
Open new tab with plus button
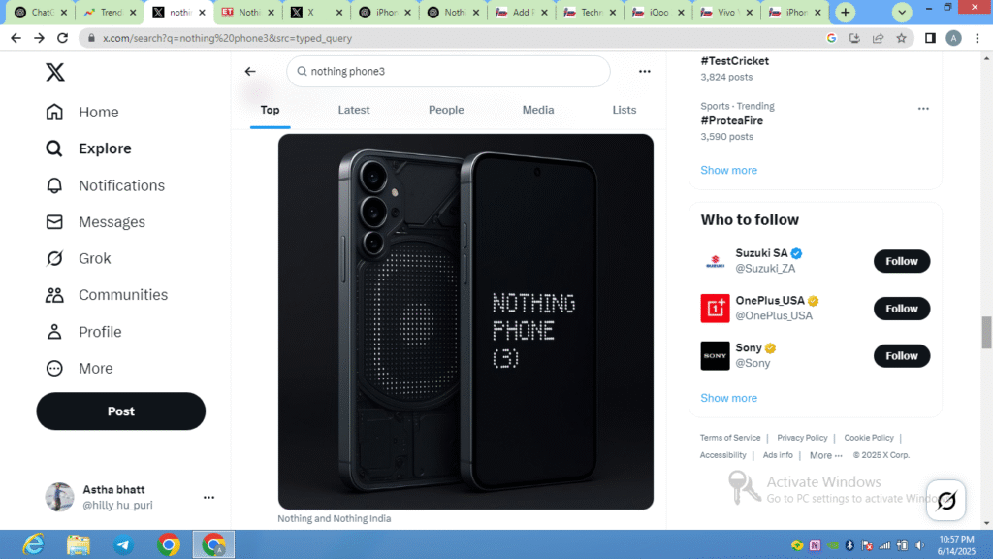(846, 12)
